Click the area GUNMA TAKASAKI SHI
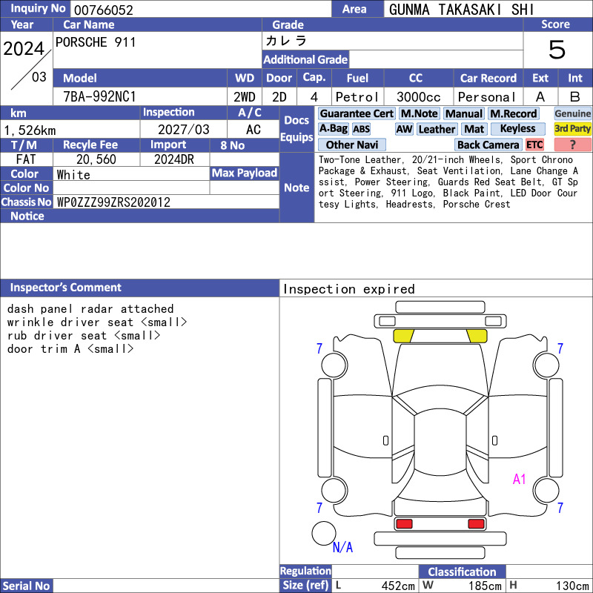This screenshot has height=593, width=593. click(x=461, y=10)
